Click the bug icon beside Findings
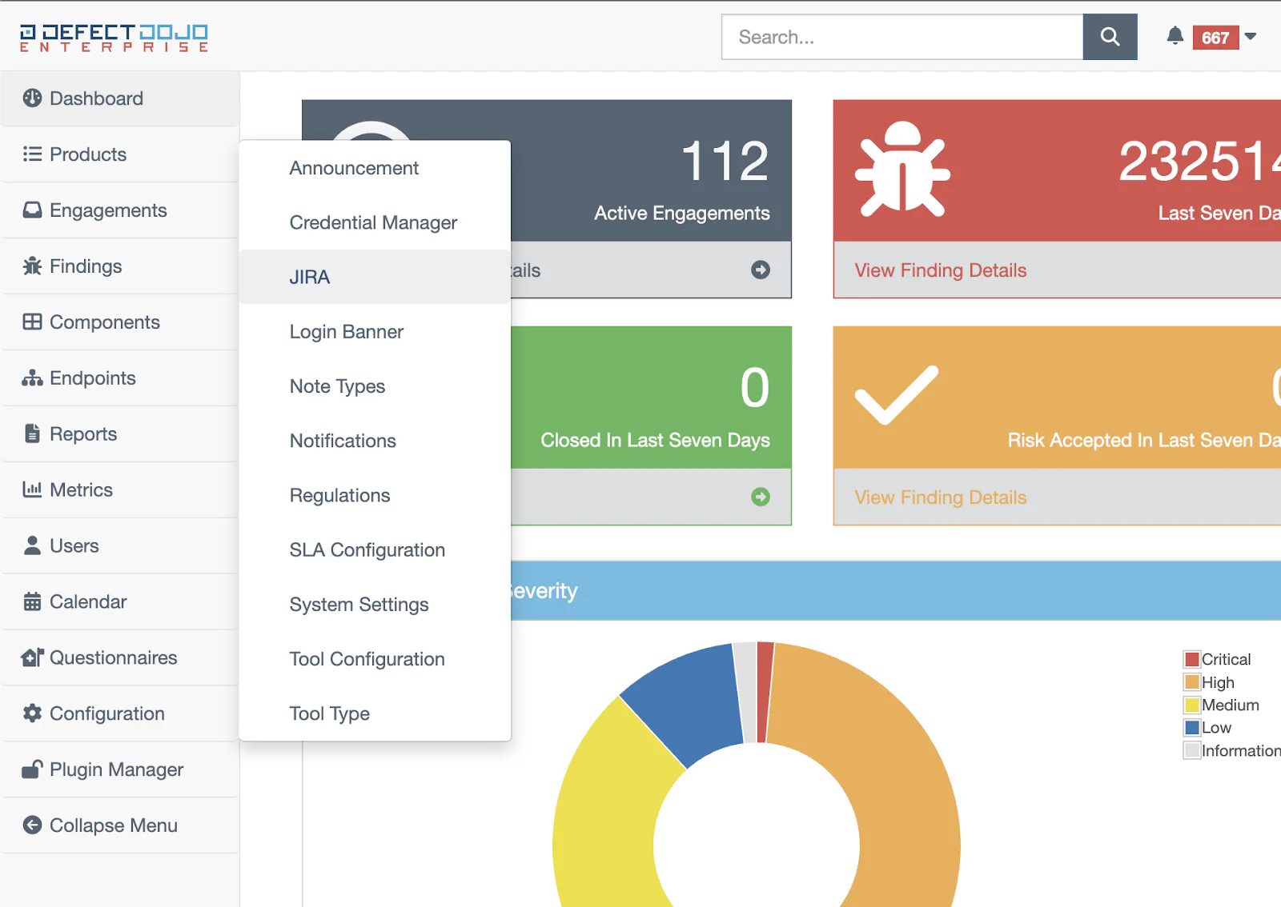The height and width of the screenshot is (907, 1281). coord(32,266)
